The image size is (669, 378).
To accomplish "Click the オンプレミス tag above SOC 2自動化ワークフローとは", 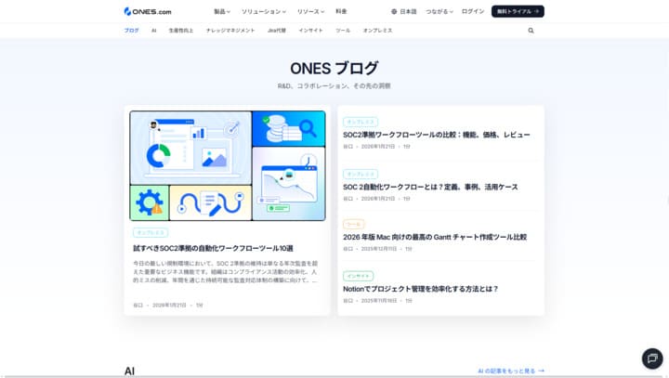I will tap(361, 174).
